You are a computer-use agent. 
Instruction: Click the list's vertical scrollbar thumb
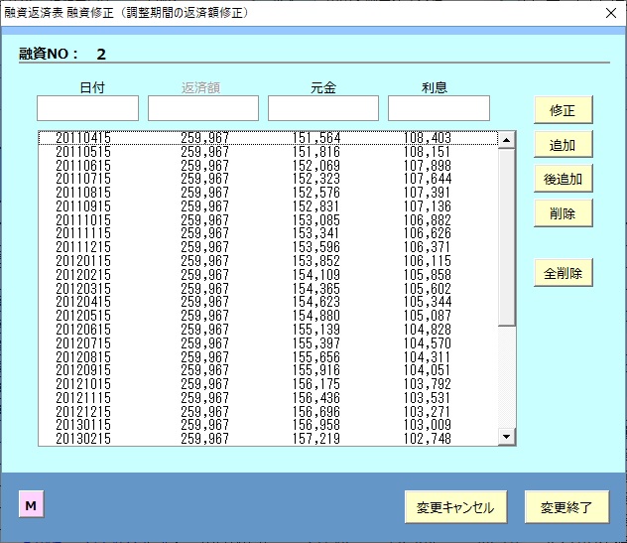coord(507,236)
